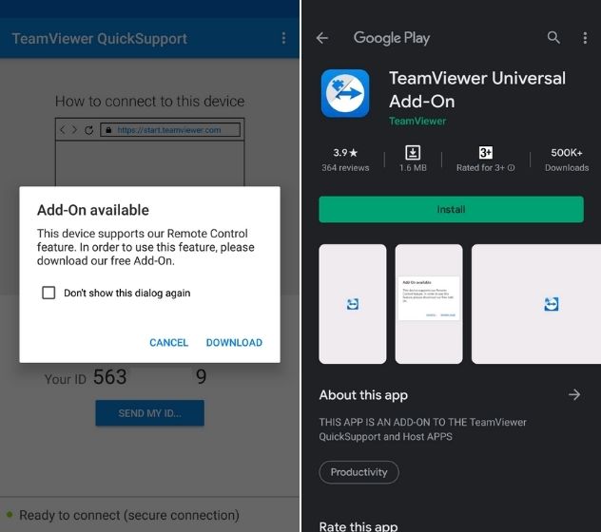Open the first app screenshot thumbnail
Screen dimensions: 601x532
[353, 304]
